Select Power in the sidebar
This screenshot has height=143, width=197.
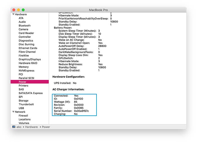pyautogui.click(x=23, y=82)
